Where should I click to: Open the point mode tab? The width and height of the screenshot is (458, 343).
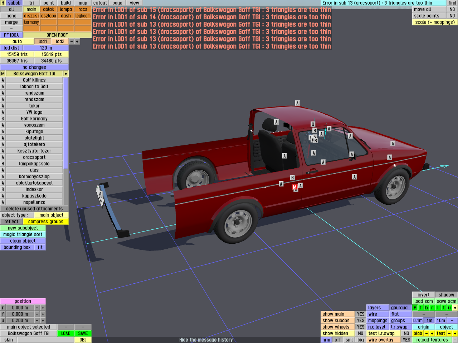point(49,3)
